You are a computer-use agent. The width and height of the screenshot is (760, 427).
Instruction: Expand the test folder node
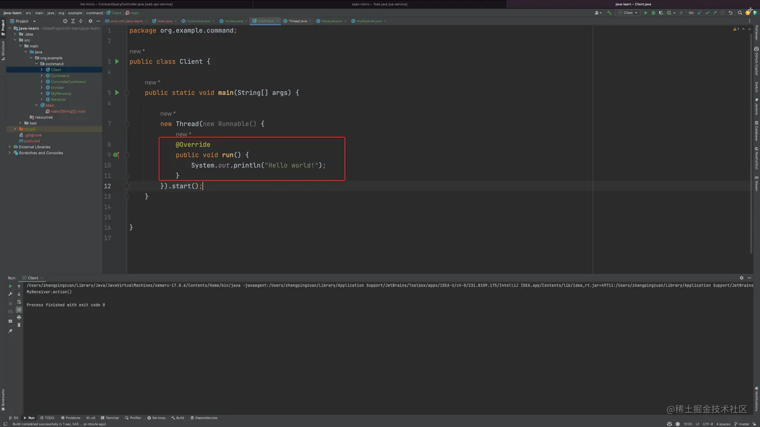click(21, 123)
